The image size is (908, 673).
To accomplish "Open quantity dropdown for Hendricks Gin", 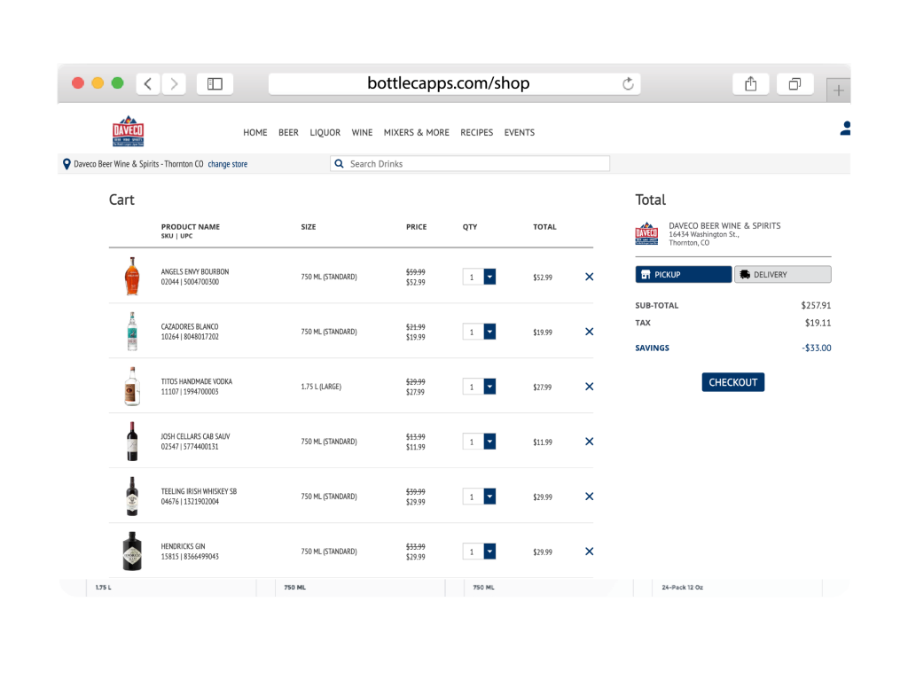I will 489,552.
